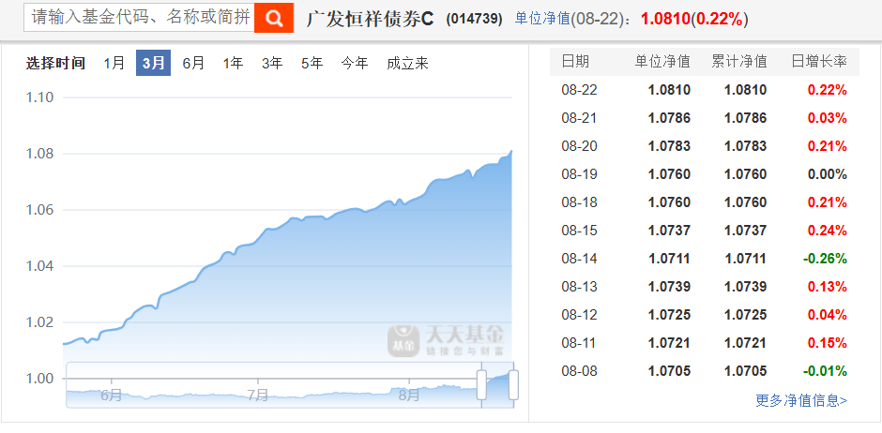Click the 日增长率 column header

click(x=819, y=61)
